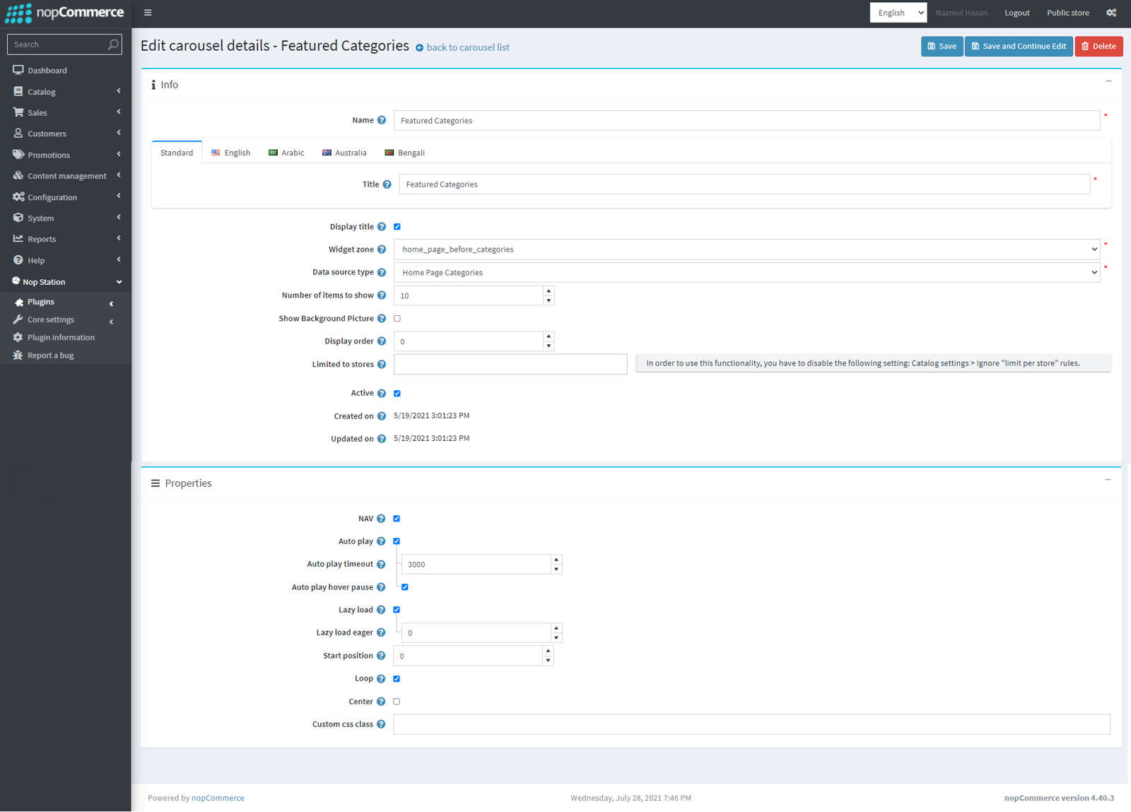Image resolution: width=1131 pixels, height=812 pixels.
Task: Collapse the Nop Station sidebar menu
Action: point(66,282)
